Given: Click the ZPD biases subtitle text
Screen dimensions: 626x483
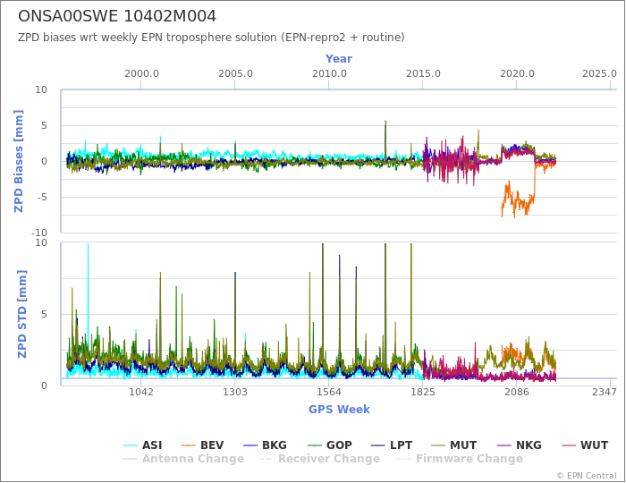Looking at the screenshot, I should point(211,38).
